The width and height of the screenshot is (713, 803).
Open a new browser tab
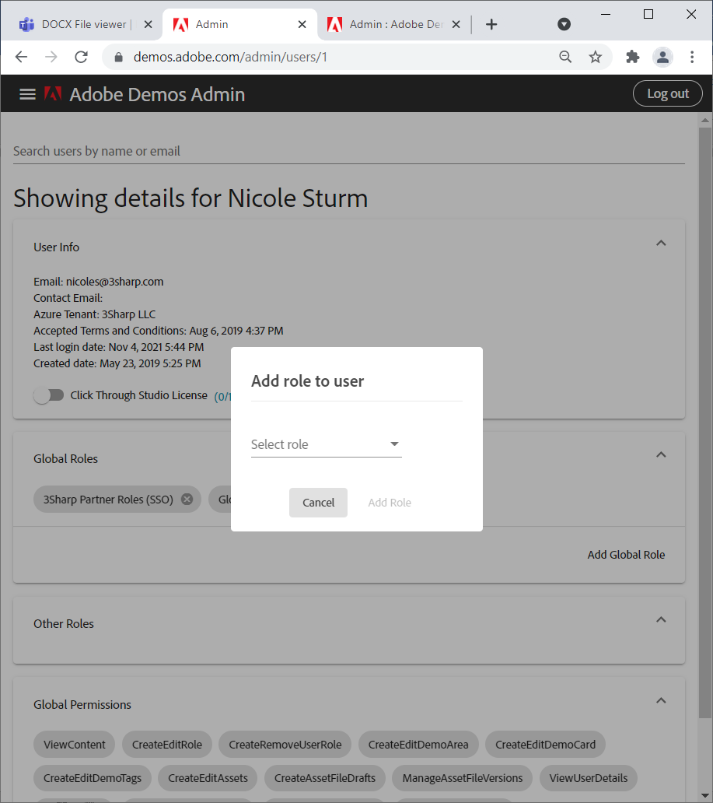(x=491, y=24)
